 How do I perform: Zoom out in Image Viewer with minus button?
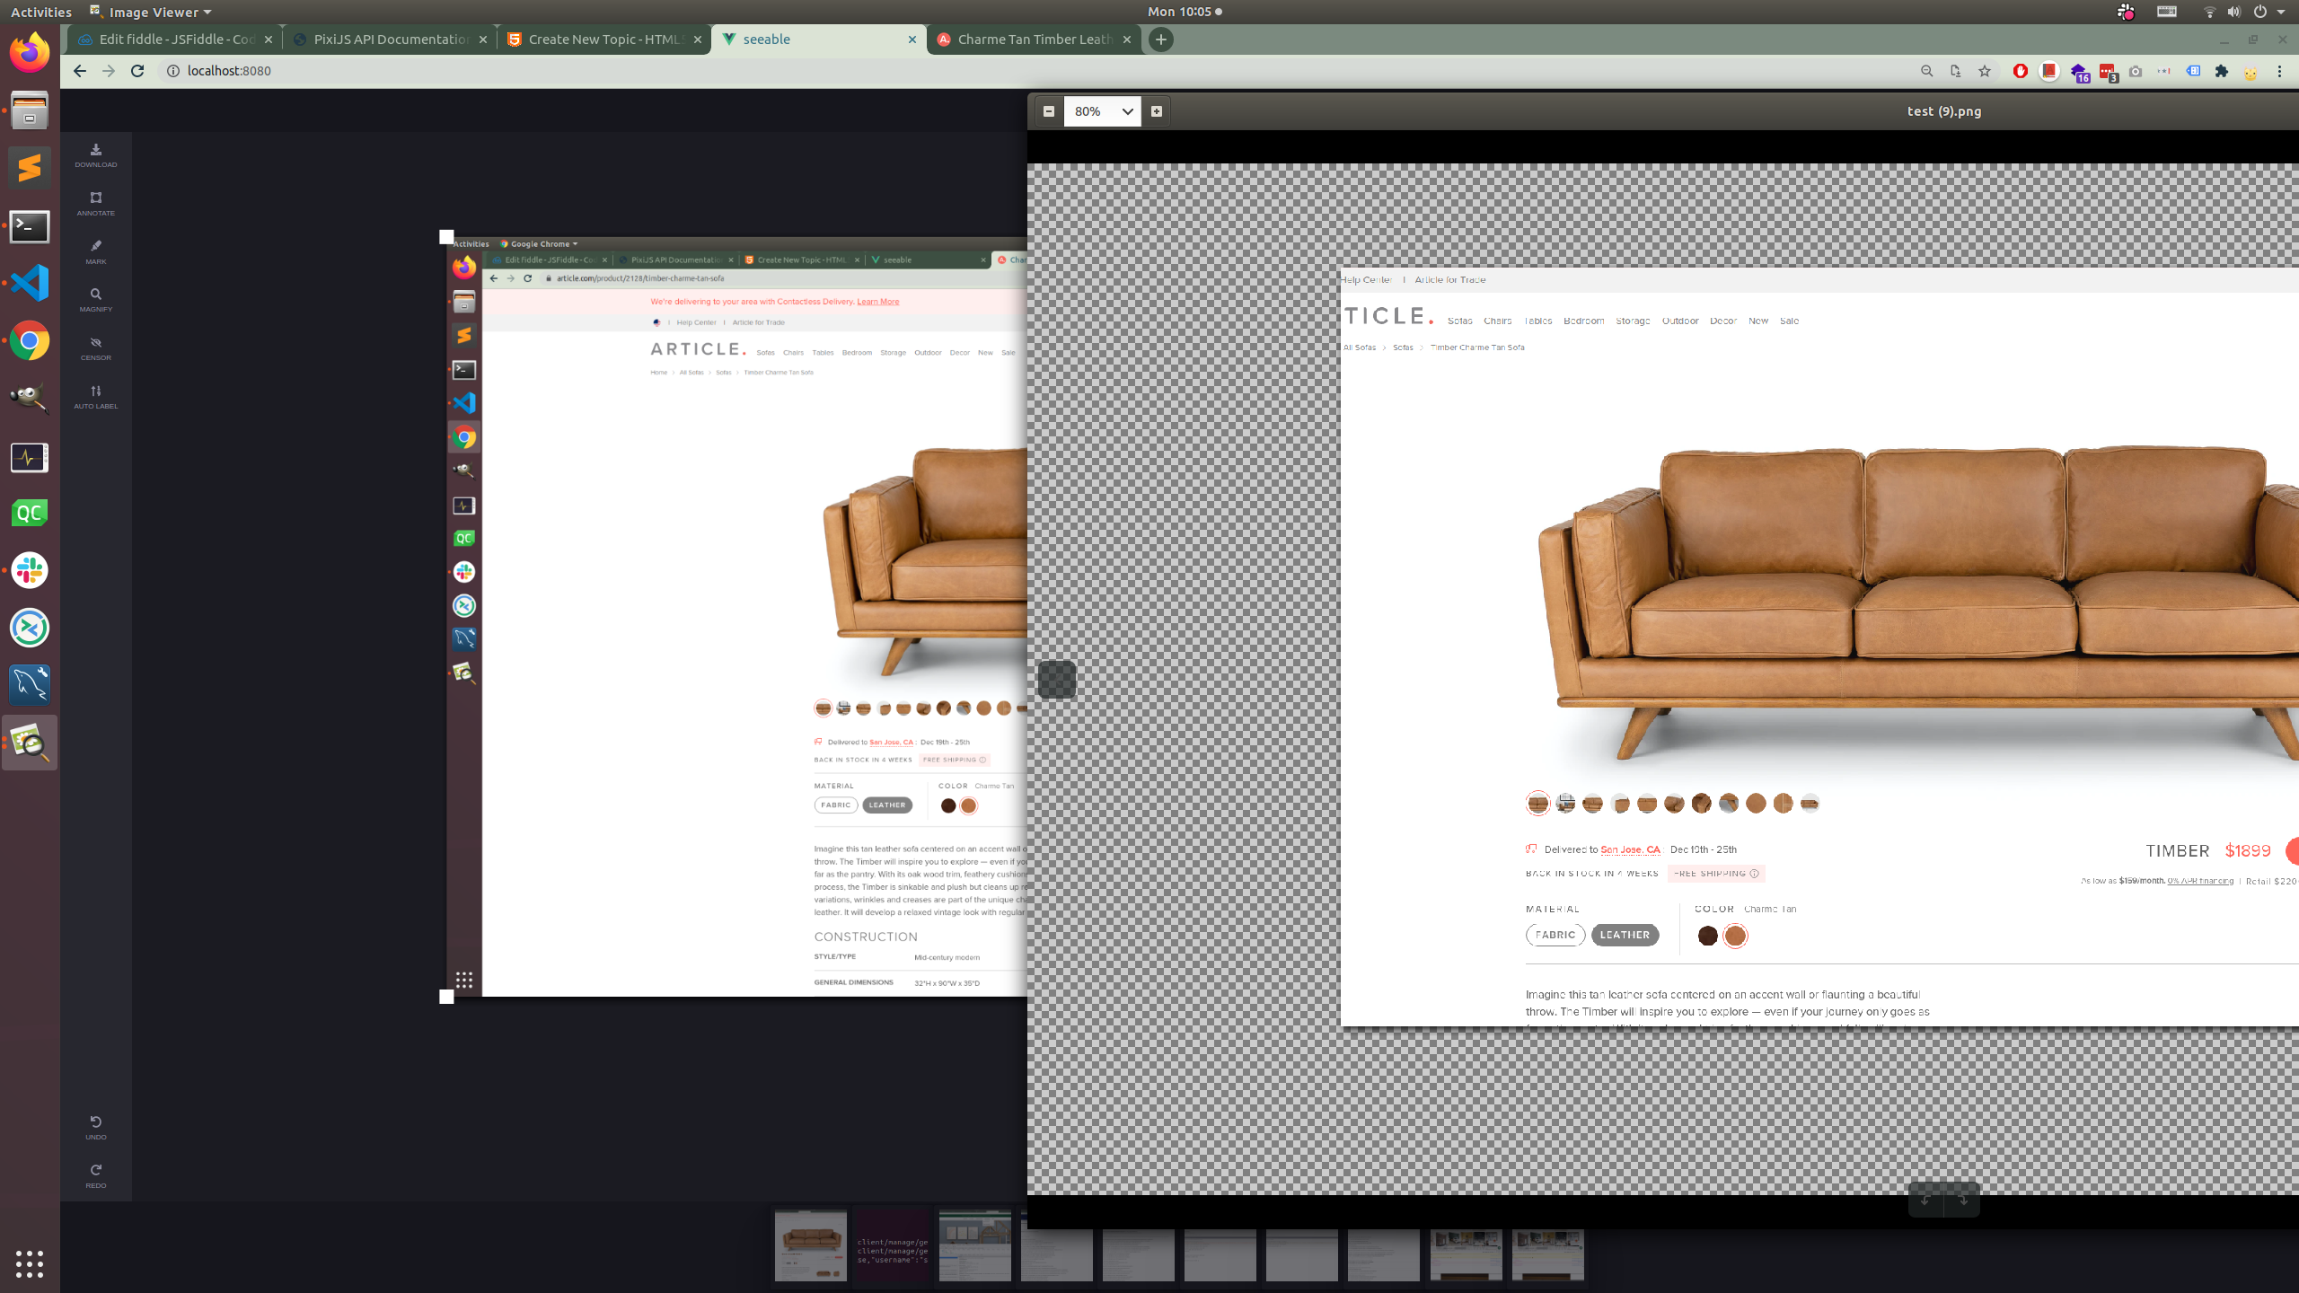pos(1048,111)
